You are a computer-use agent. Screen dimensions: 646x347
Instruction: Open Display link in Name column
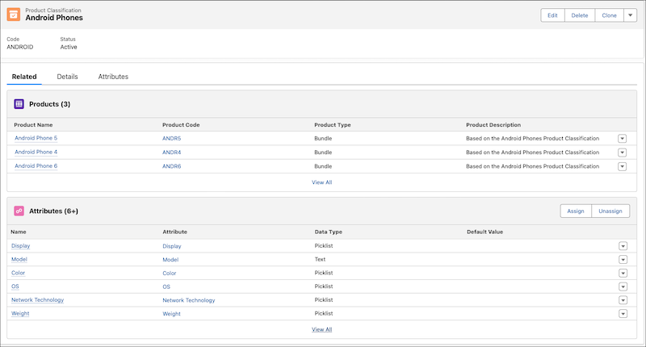pos(21,246)
